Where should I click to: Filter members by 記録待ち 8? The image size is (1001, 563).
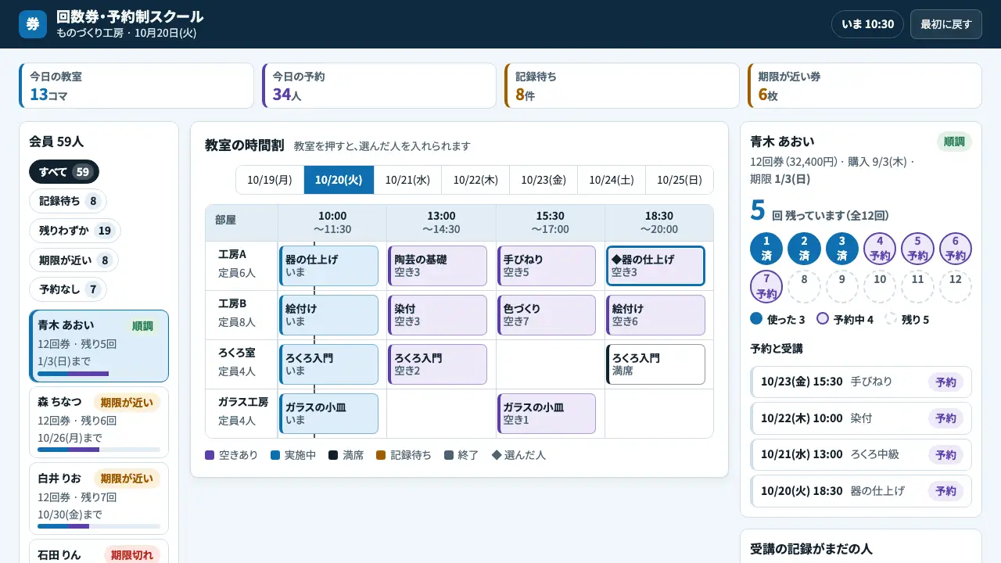coord(68,201)
